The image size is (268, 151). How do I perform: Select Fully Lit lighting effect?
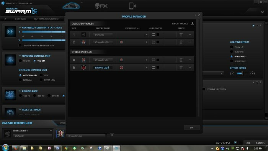pos(232,47)
